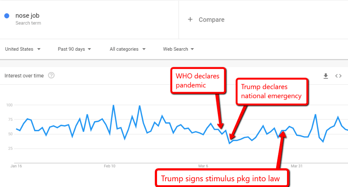Click the Mar 6 date label
This screenshot has height=187, width=348.
tap(203, 166)
